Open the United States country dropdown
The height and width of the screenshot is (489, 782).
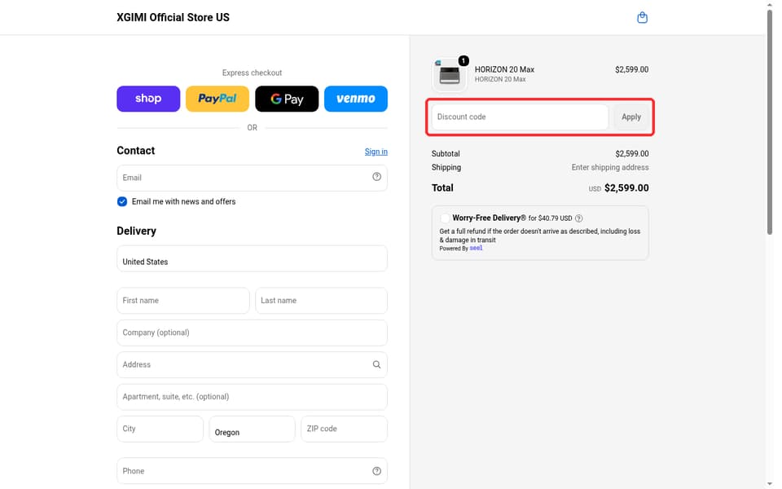point(252,258)
